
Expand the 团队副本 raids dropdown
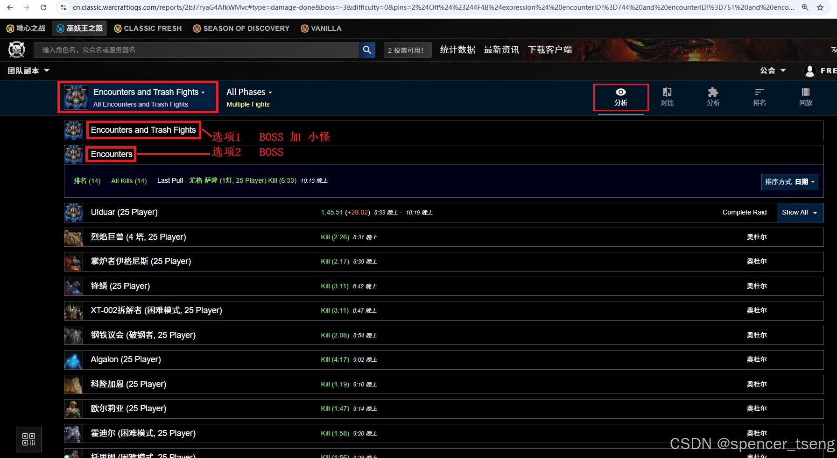[x=28, y=71]
